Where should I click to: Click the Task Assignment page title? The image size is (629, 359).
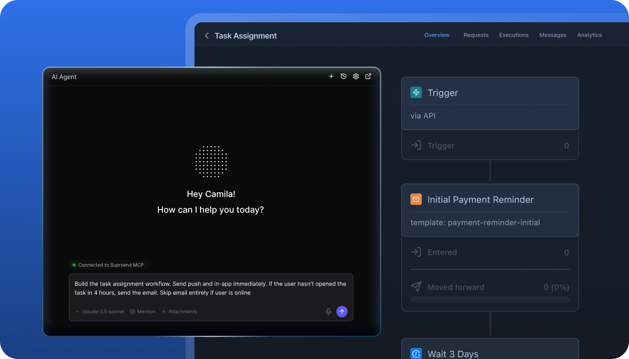(x=246, y=36)
